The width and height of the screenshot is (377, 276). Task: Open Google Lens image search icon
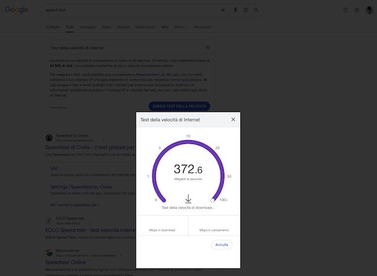[x=245, y=10]
